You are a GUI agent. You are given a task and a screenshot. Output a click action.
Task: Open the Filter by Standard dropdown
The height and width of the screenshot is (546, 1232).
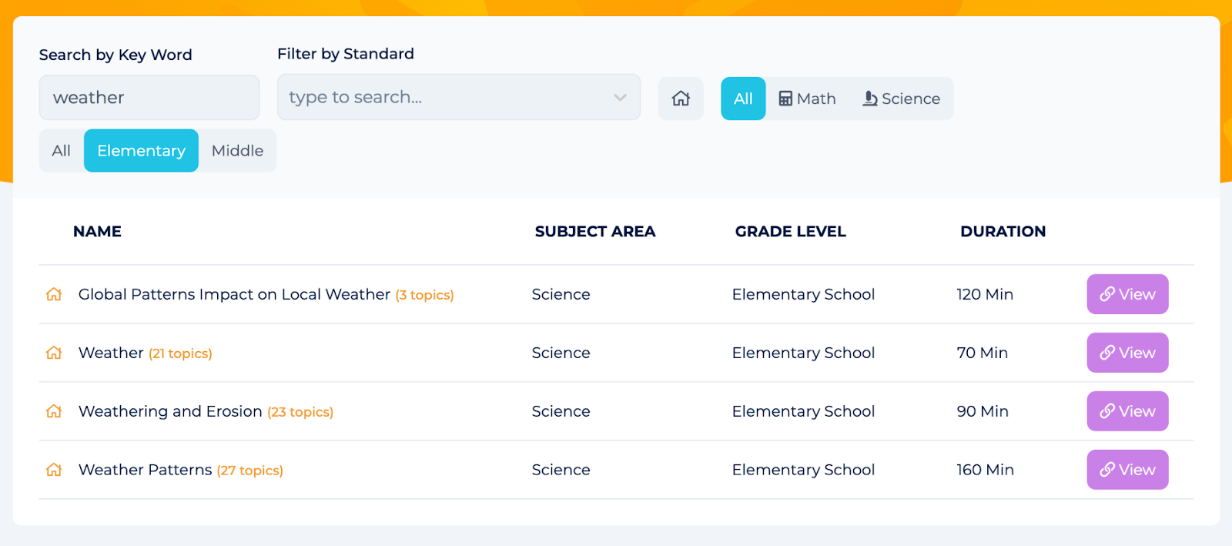[x=447, y=97]
